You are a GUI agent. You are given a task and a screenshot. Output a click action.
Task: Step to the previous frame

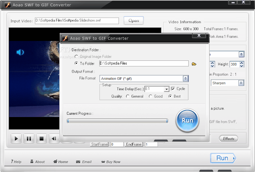tap(54, 139)
